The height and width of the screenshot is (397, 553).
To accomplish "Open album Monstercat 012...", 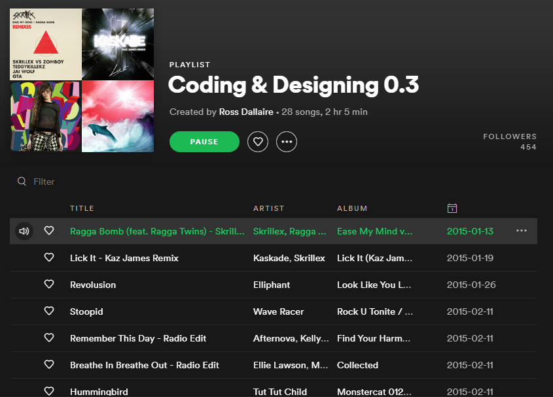I will 374,392.
